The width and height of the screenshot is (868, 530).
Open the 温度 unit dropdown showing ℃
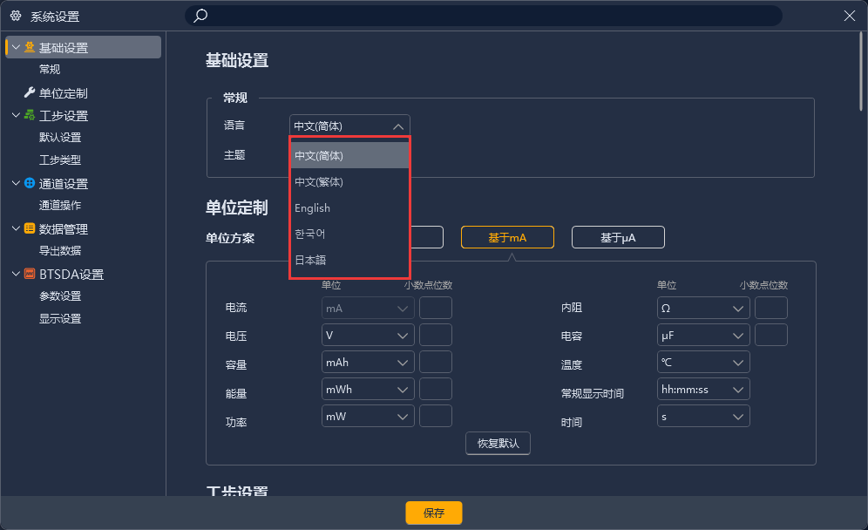click(x=702, y=362)
